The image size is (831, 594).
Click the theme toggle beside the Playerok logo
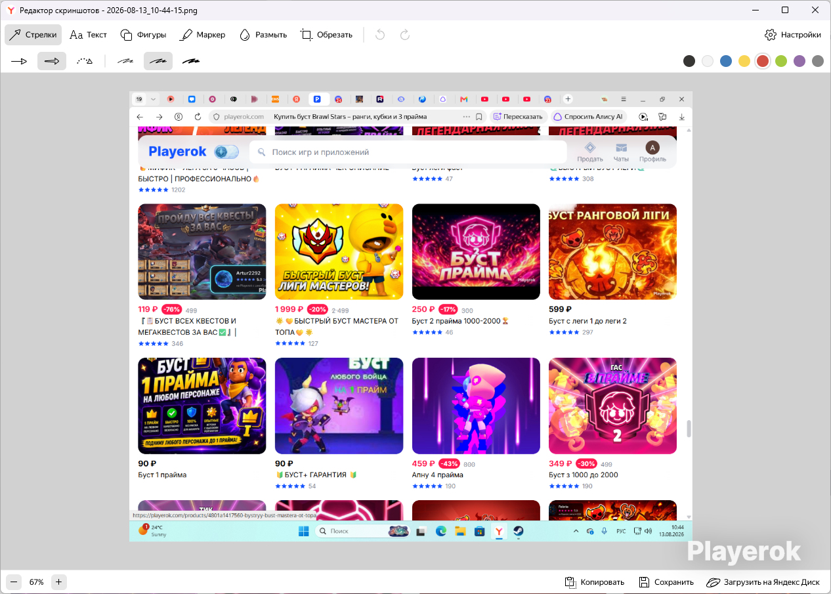[x=226, y=152]
